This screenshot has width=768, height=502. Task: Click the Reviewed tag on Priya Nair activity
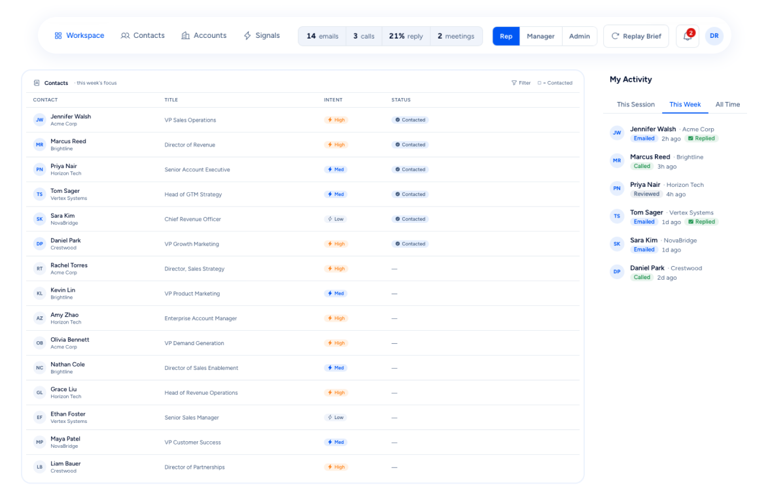pyautogui.click(x=646, y=194)
